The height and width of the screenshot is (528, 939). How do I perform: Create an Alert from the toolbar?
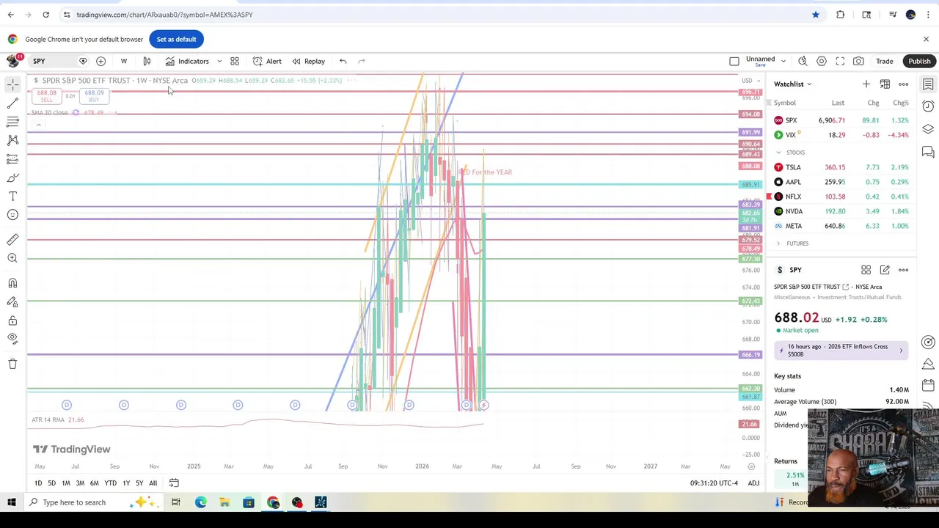point(267,61)
